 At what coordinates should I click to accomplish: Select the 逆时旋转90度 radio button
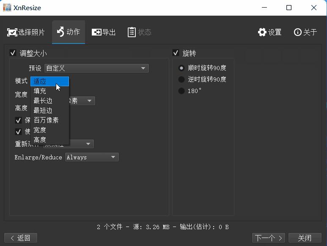tap(181, 79)
